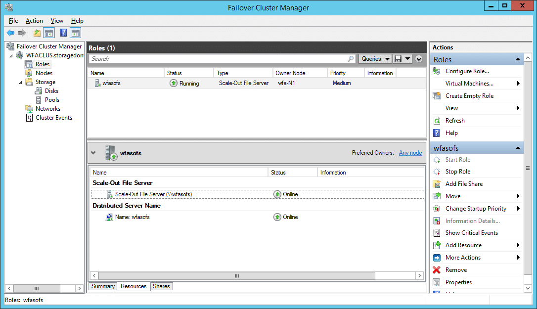The width and height of the screenshot is (537, 309).
Task: Sort roles by Priority column header
Action: coord(346,73)
